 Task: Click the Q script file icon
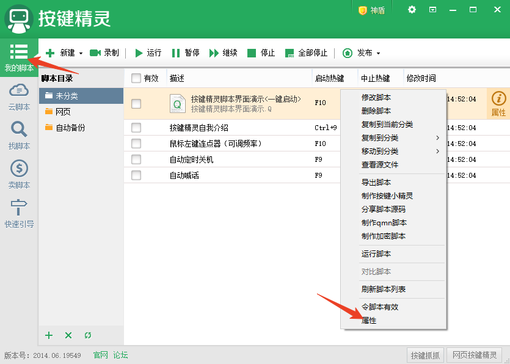coord(178,104)
